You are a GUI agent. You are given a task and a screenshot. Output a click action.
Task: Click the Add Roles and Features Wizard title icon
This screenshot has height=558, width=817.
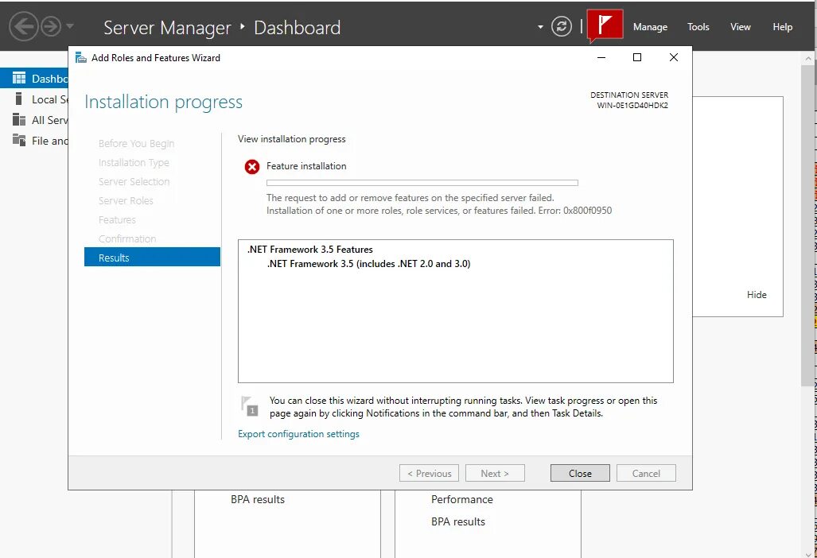coord(81,58)
